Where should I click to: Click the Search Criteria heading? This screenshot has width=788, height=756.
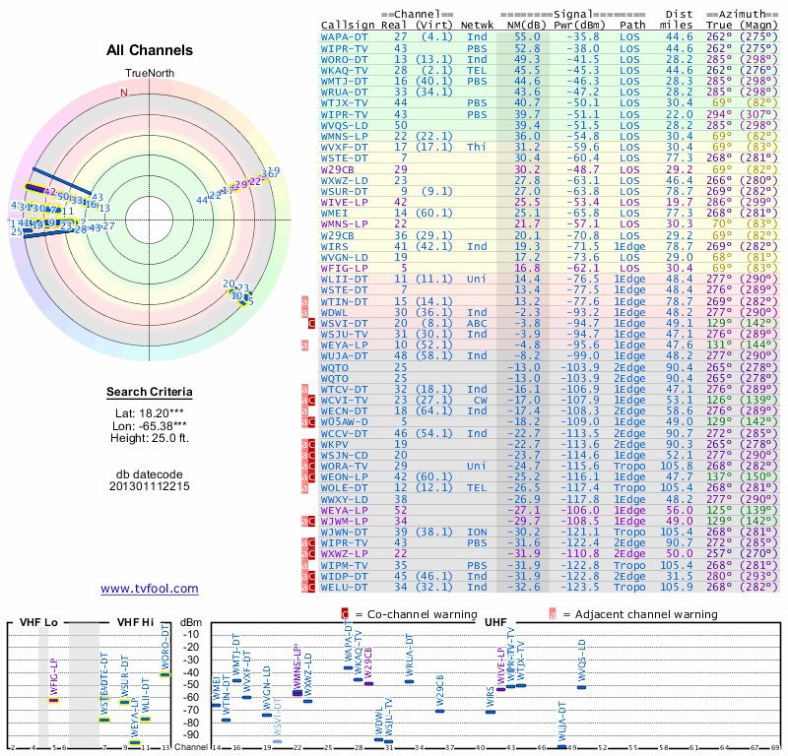coord(150,392)
